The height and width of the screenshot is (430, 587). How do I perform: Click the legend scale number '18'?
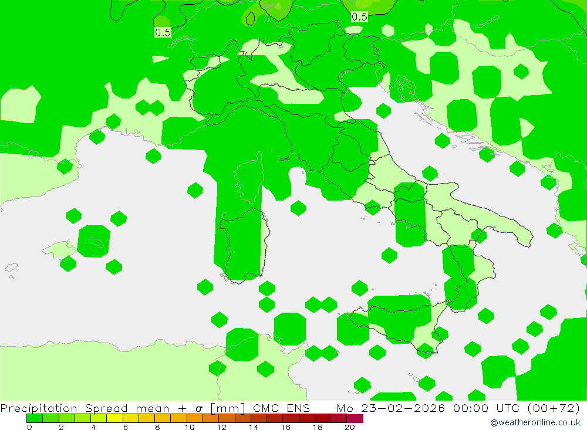point(318,427)
